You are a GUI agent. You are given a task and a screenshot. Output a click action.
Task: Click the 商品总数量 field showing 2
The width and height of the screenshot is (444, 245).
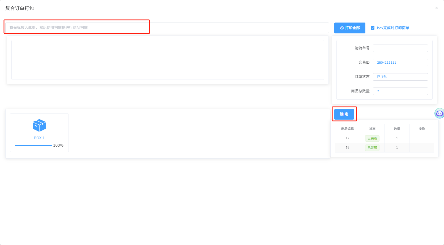[400, 91]
